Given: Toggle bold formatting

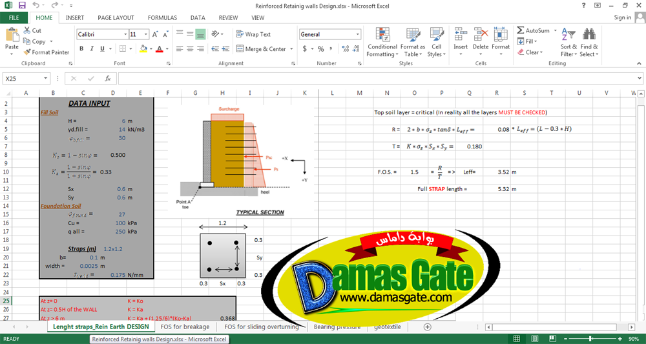Looking at the screenshot, I should [81, 48].
